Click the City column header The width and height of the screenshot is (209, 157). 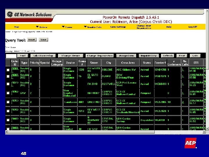(109, 63)
